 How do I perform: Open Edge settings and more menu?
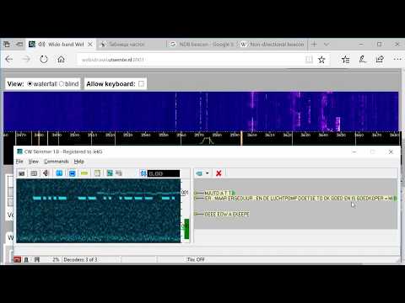click(397, 59)
